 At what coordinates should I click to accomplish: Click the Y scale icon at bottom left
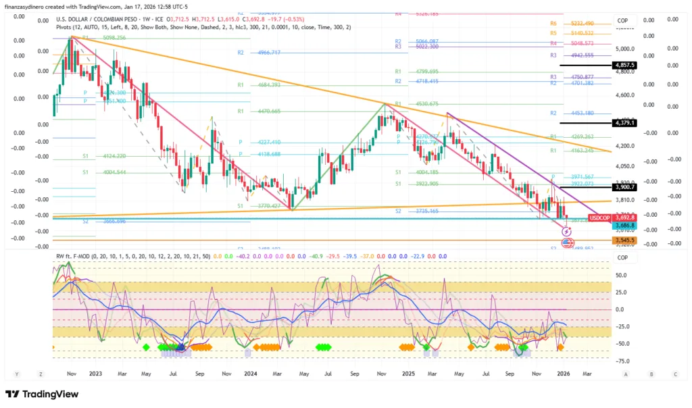tap(16, 374)
